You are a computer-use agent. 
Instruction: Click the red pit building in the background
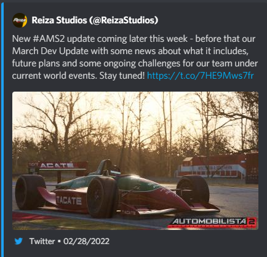(217, 167)
